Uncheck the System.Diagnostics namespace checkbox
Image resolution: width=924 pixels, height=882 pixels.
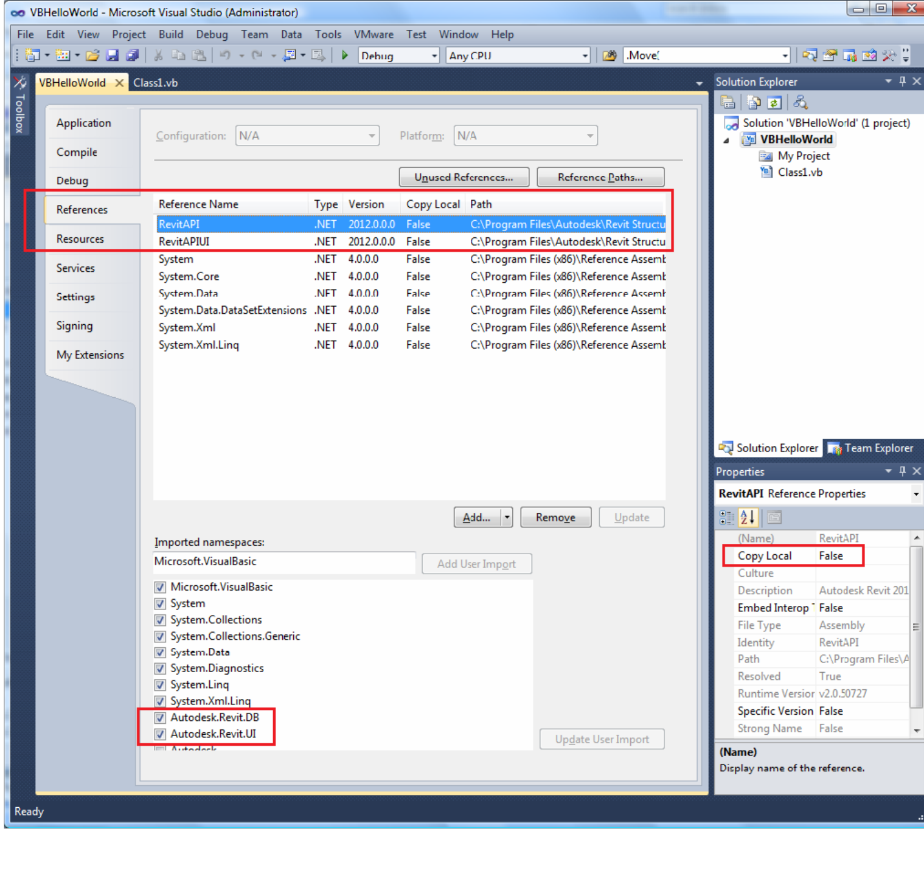(160, 668)
